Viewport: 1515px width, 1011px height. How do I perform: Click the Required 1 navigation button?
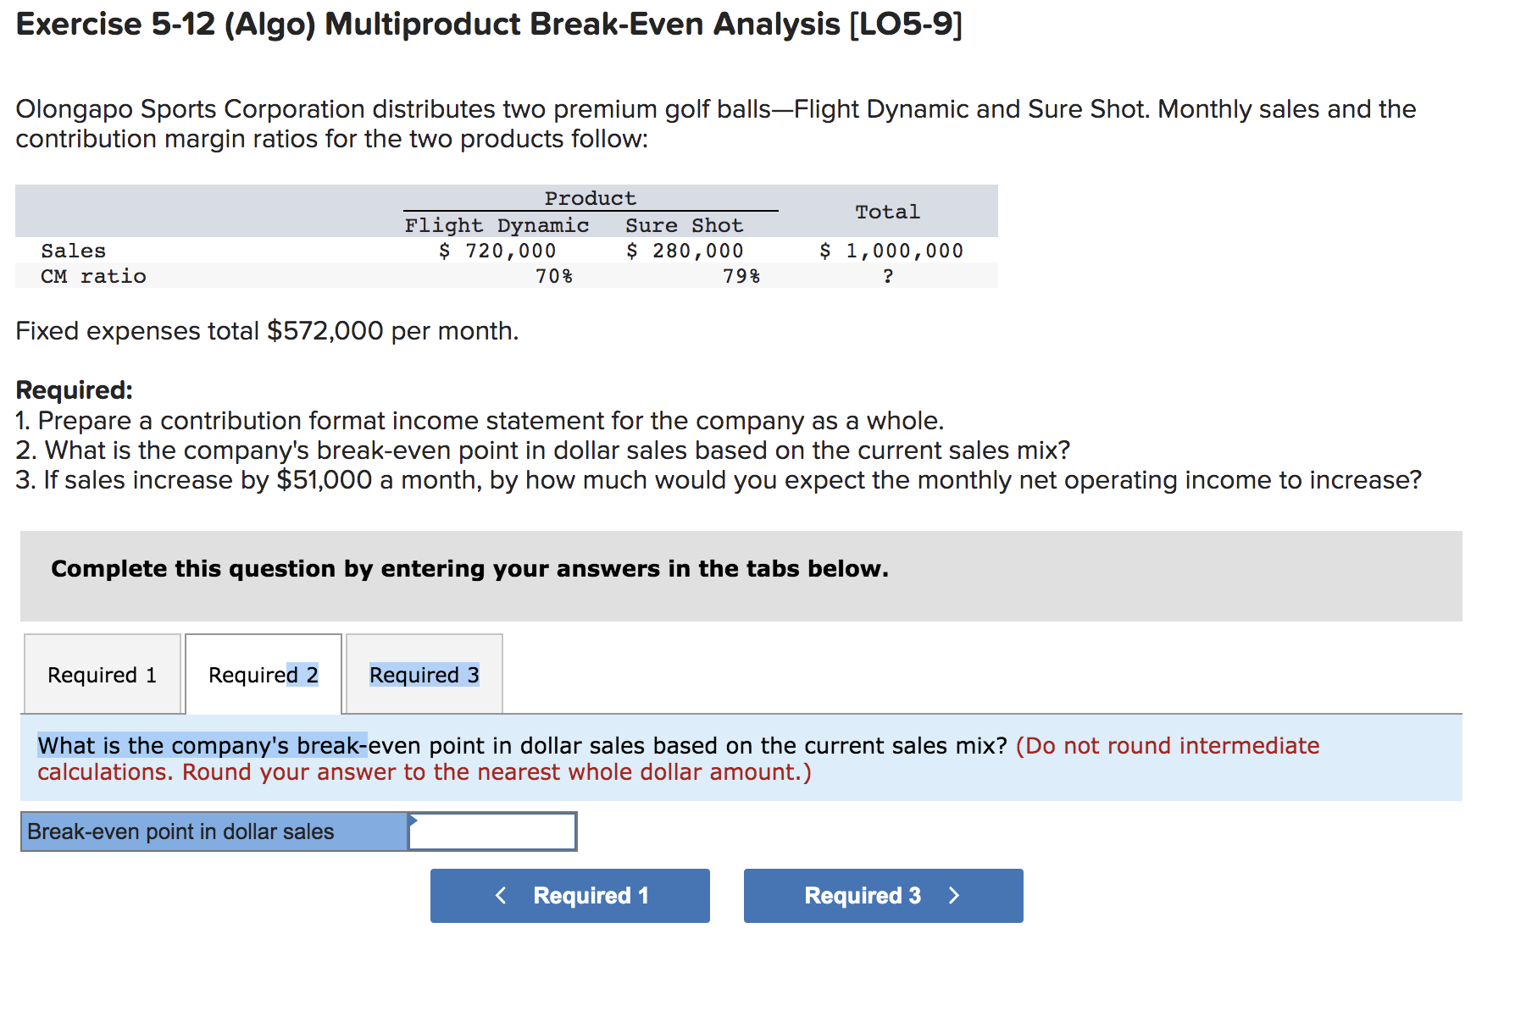point(569,896)
